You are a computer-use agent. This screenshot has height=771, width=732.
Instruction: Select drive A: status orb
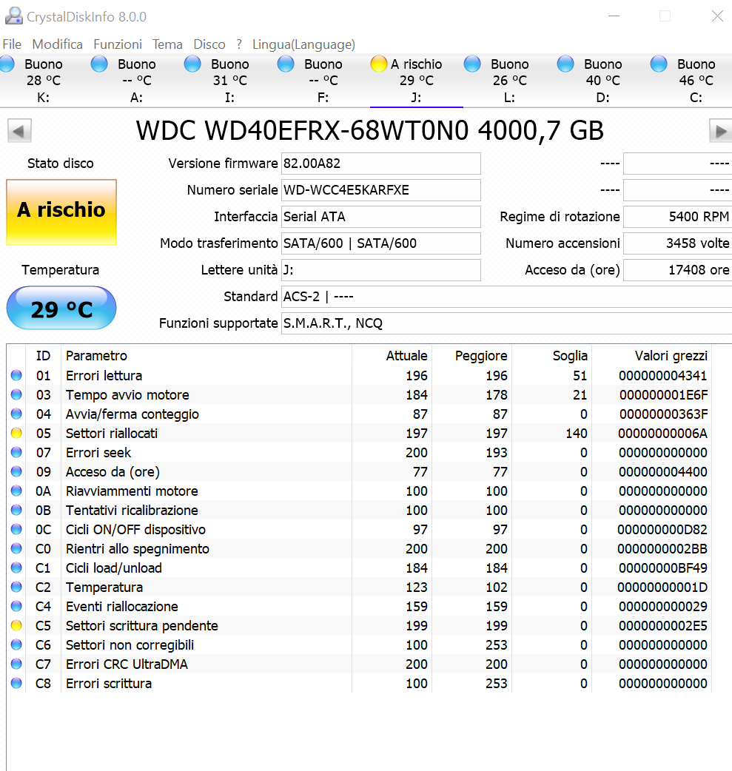pyautogui.click(x=99, y=64)
